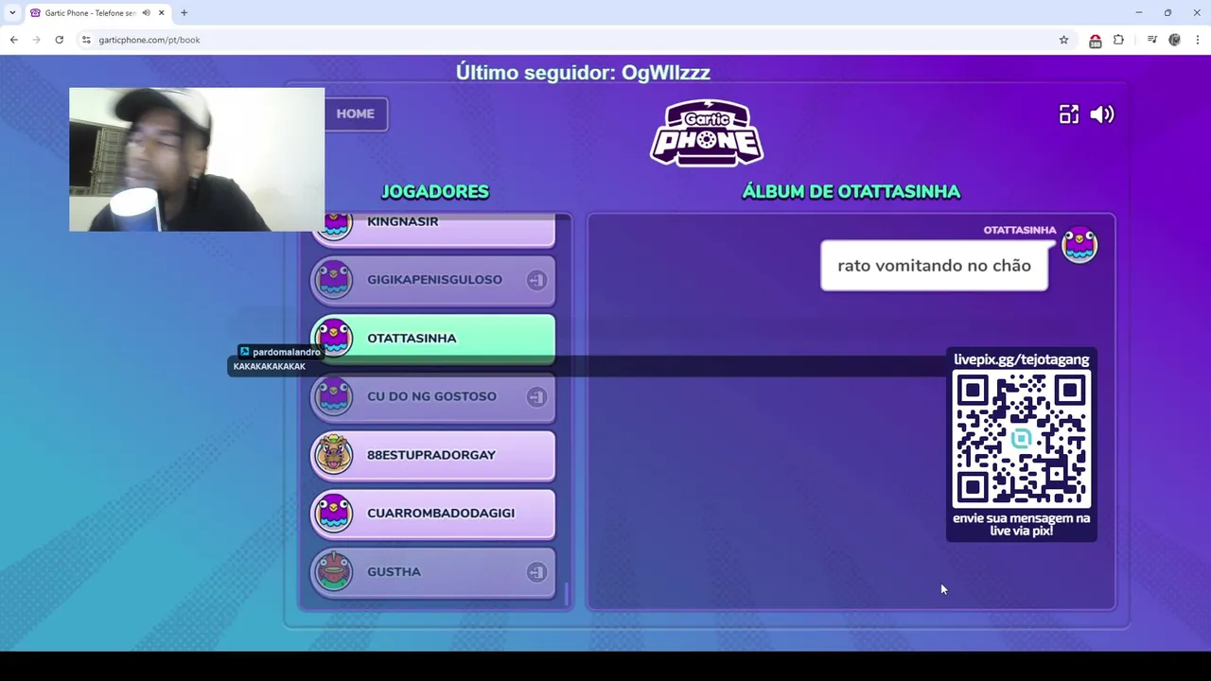The height and width of the screenshot is (681, 1211).
Task: Bookmark this page with the star icon
Action: tap(1063, 40)
